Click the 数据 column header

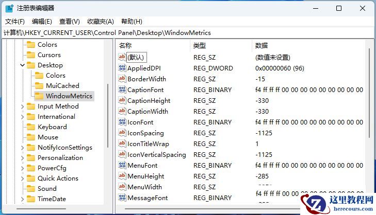309,45
